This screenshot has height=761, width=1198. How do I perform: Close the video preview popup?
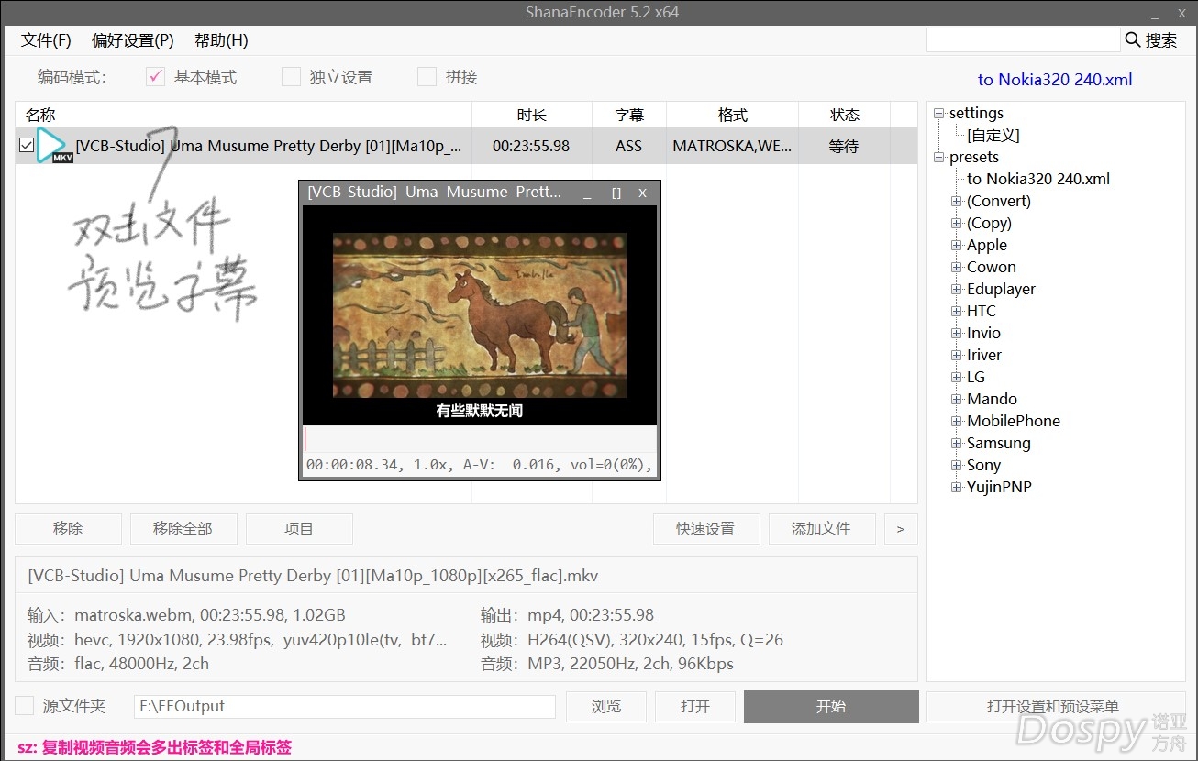point(642,193)
